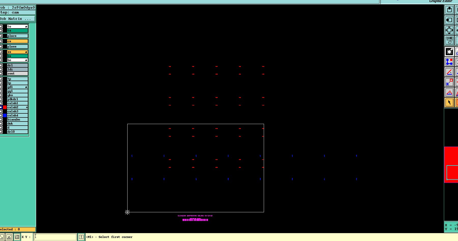Click the grid window icon beside X Y

coord(17,237)
